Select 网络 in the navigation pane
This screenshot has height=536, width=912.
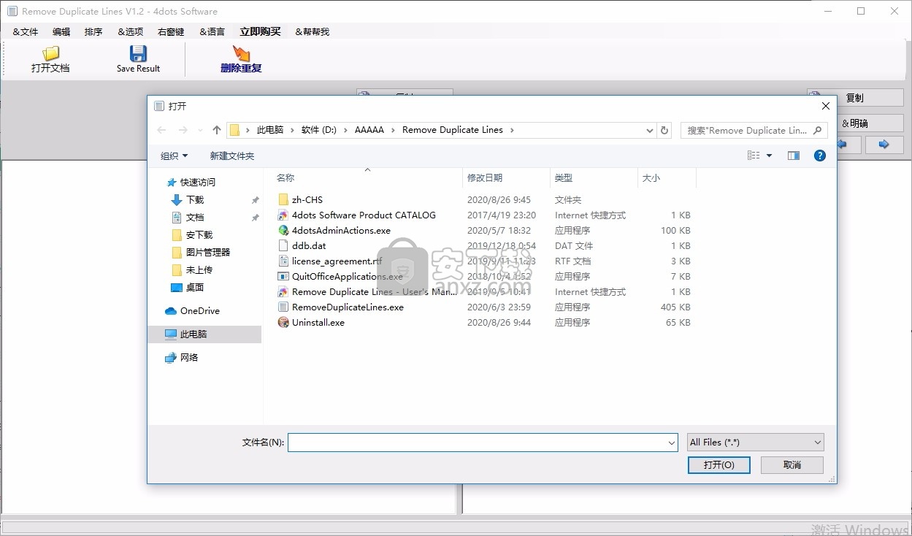click(x=188, y=357)
